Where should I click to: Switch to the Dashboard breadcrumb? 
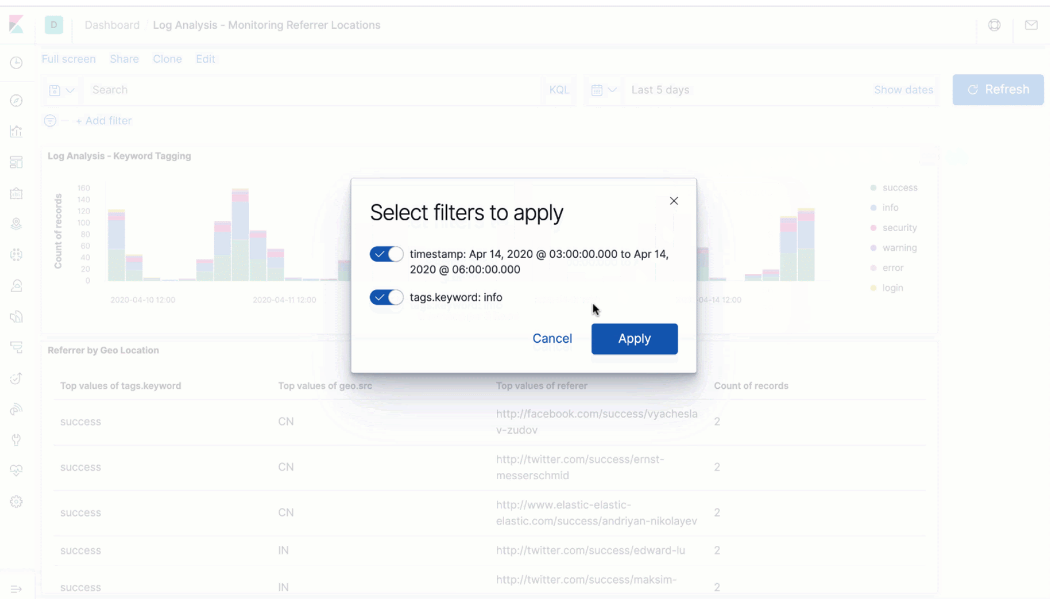click(112, 25)
